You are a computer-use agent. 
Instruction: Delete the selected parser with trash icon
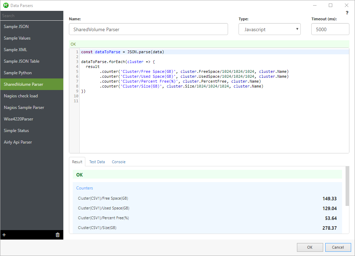point(57,235)
